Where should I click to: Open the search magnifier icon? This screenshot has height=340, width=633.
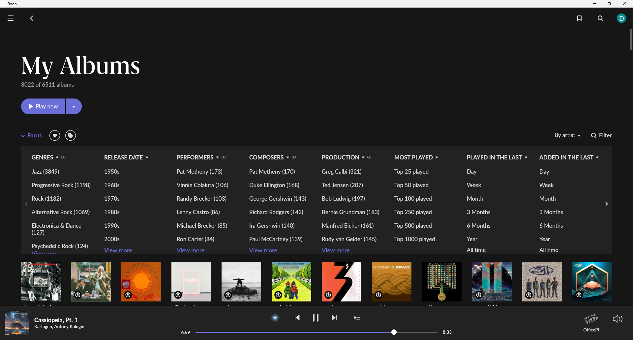(x=600, y=18)
